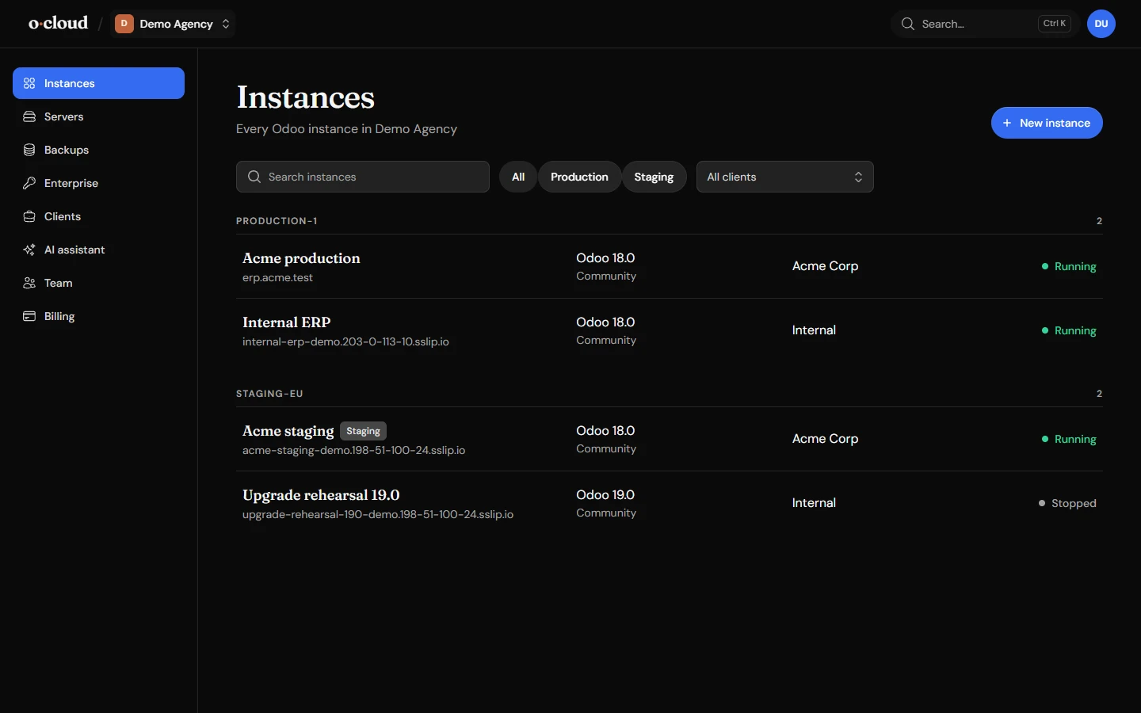Open the Internal ERP instance
The width and height of the screenshot is (1141, 713).
(670, 330)
